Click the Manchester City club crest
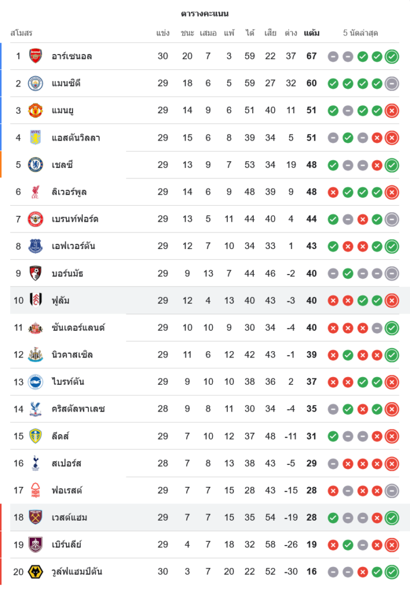Screen dimensions: 410x593 click(36, 83)
